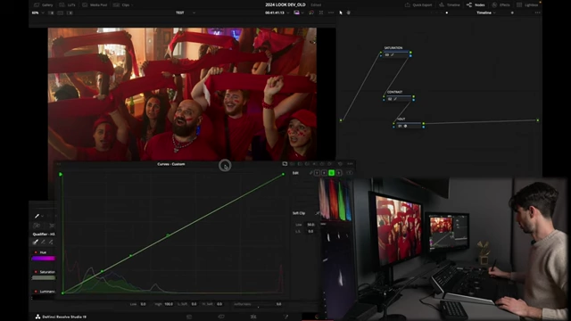Screen dimensions: 571x321
Task: Click the viewer mode icon beside the timecode
Action: point(297,12)
